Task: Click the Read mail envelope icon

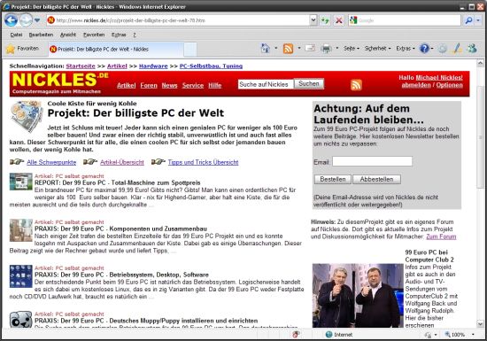Action: pos(310,48)
